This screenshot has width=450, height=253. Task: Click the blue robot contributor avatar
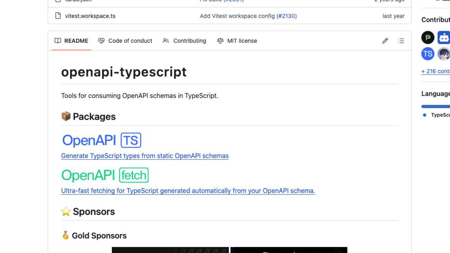coord(444,37)
